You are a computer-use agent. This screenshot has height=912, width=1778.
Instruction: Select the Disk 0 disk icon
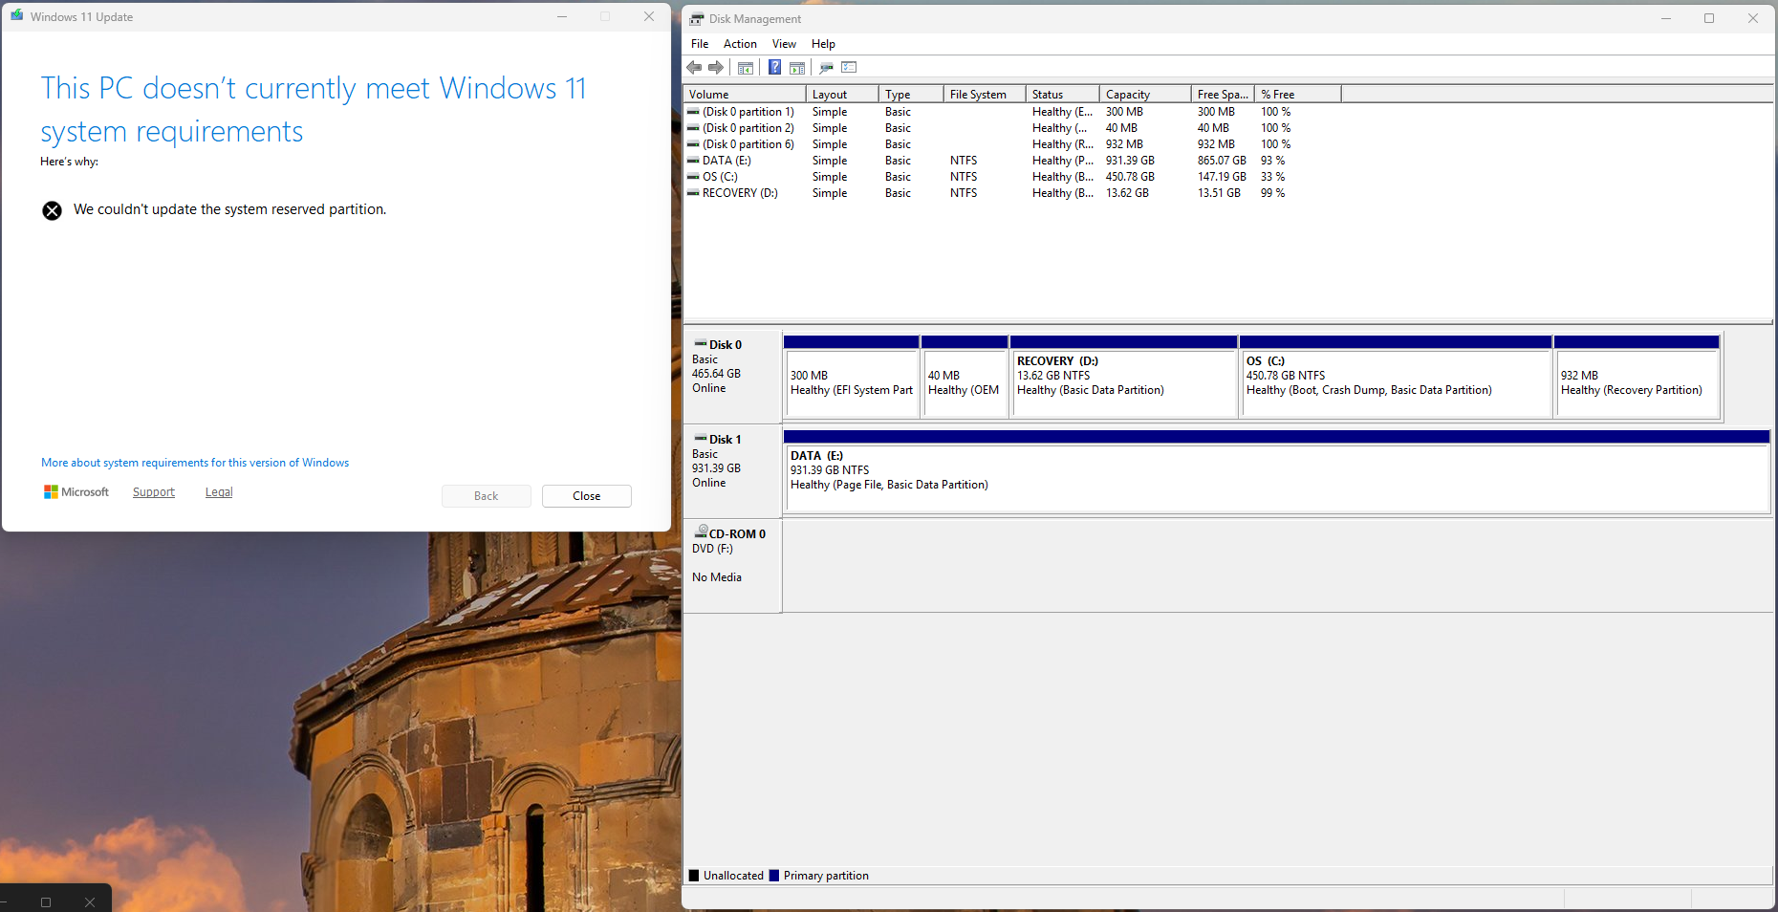[699, 344]
